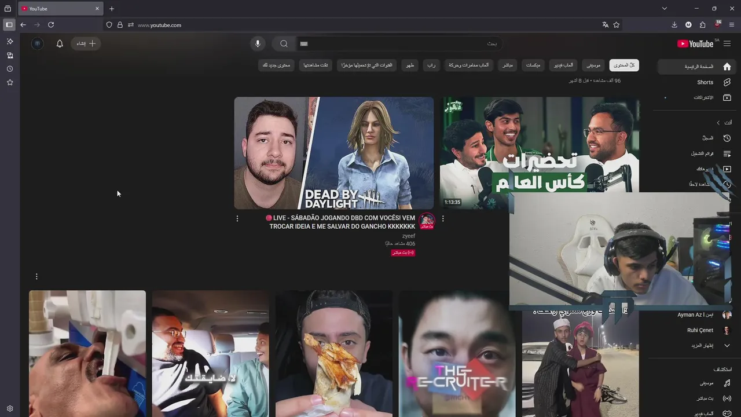Select the Rap (راب) filter chip
The width and height of the screenshot is (741, 417).
(x=431, y=65)
